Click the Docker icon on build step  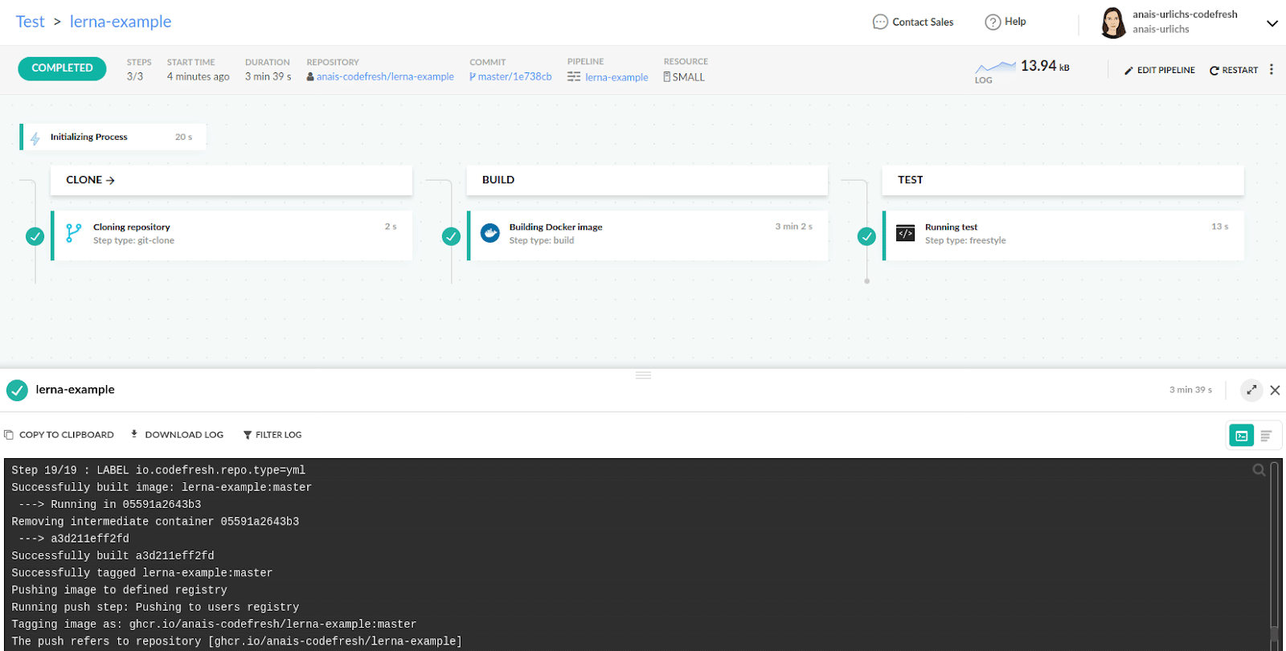(489, 233)
